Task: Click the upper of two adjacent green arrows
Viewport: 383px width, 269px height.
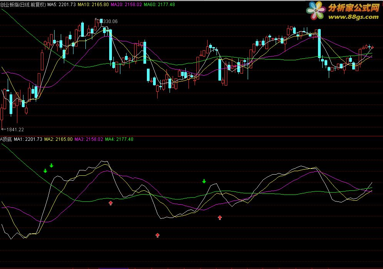Action: coord(51,165)
